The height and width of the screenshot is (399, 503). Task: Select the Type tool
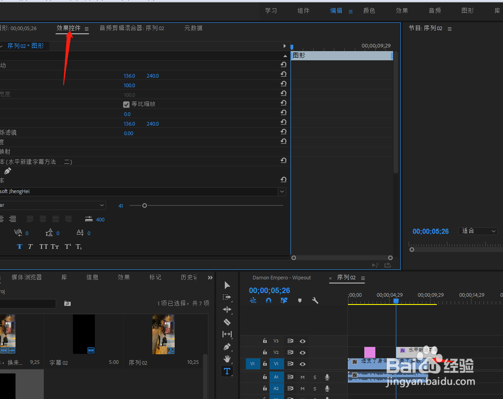[x=227, y=371]
